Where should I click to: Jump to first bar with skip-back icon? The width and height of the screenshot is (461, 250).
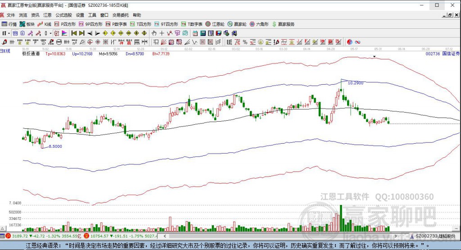(74, 33)
